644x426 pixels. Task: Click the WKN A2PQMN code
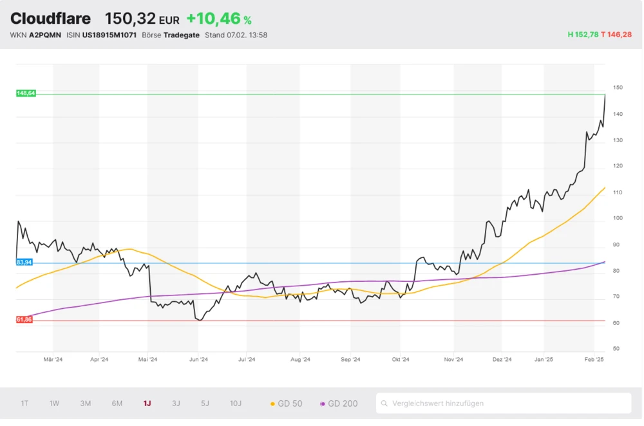45,35
